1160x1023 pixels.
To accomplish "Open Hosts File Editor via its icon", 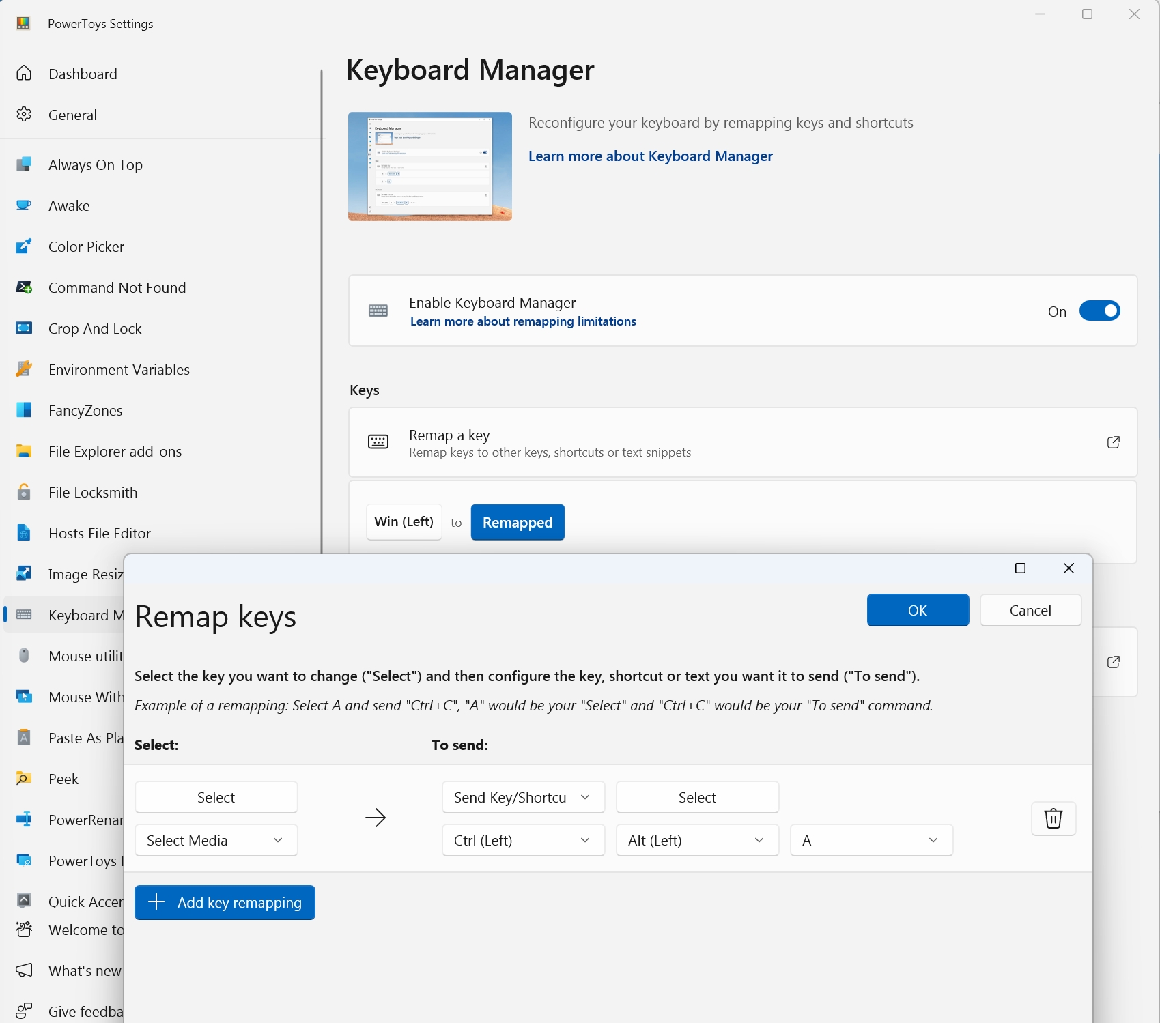I will pyautogui.click(x=24, y=533).
